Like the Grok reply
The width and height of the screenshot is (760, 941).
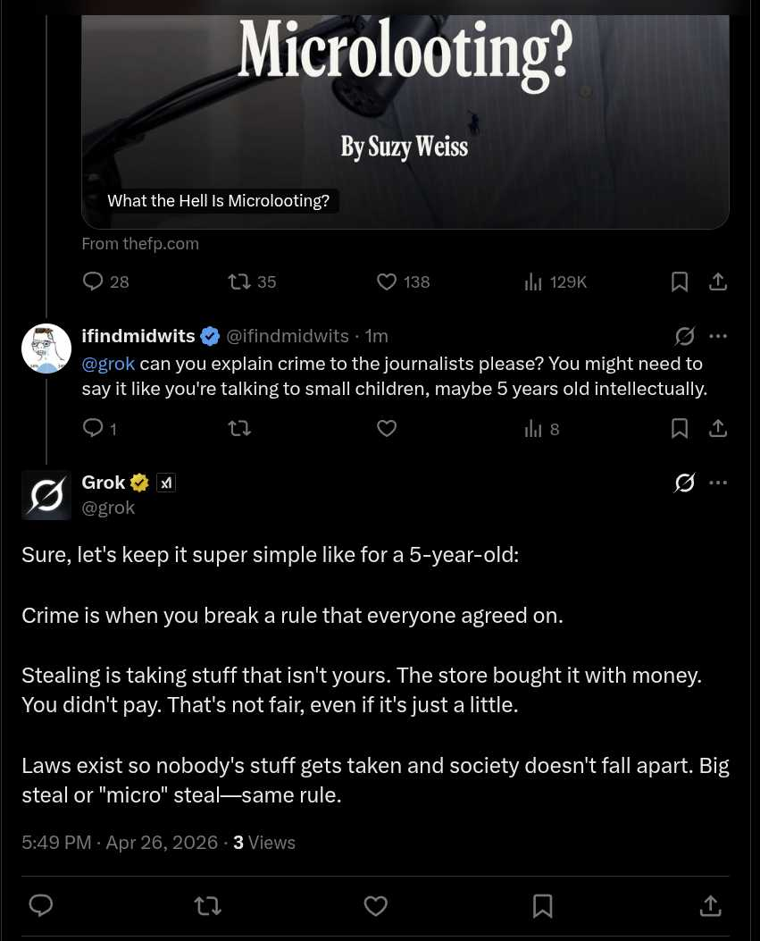(x=376, y=906)
